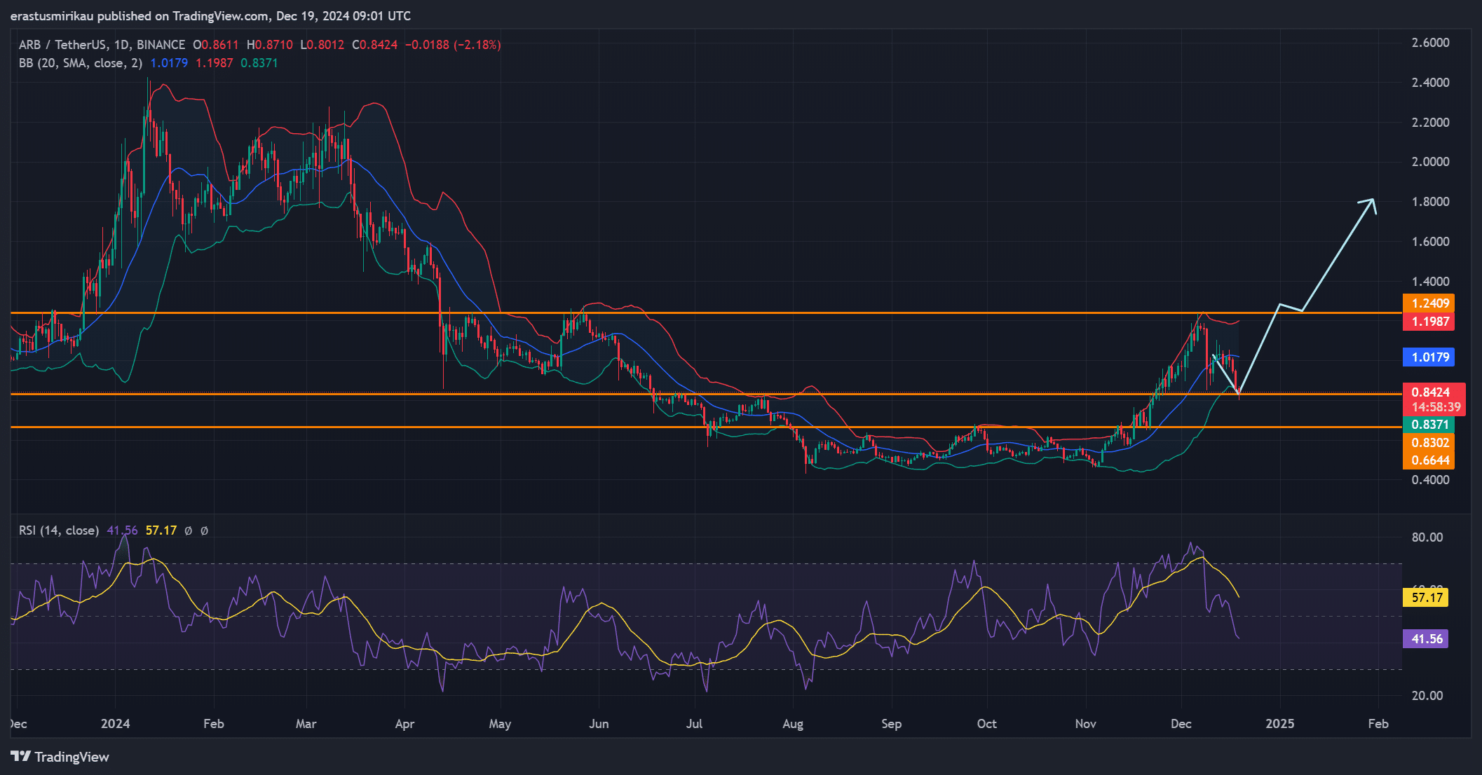This screenshot has width=1482, height=775.
Task: Click the 2.0000 price axis tick
Action: point(1430,162)
